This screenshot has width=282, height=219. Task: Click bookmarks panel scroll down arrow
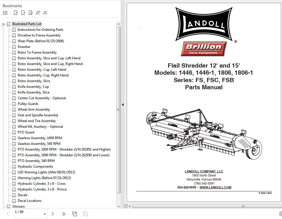pos(118,207)
